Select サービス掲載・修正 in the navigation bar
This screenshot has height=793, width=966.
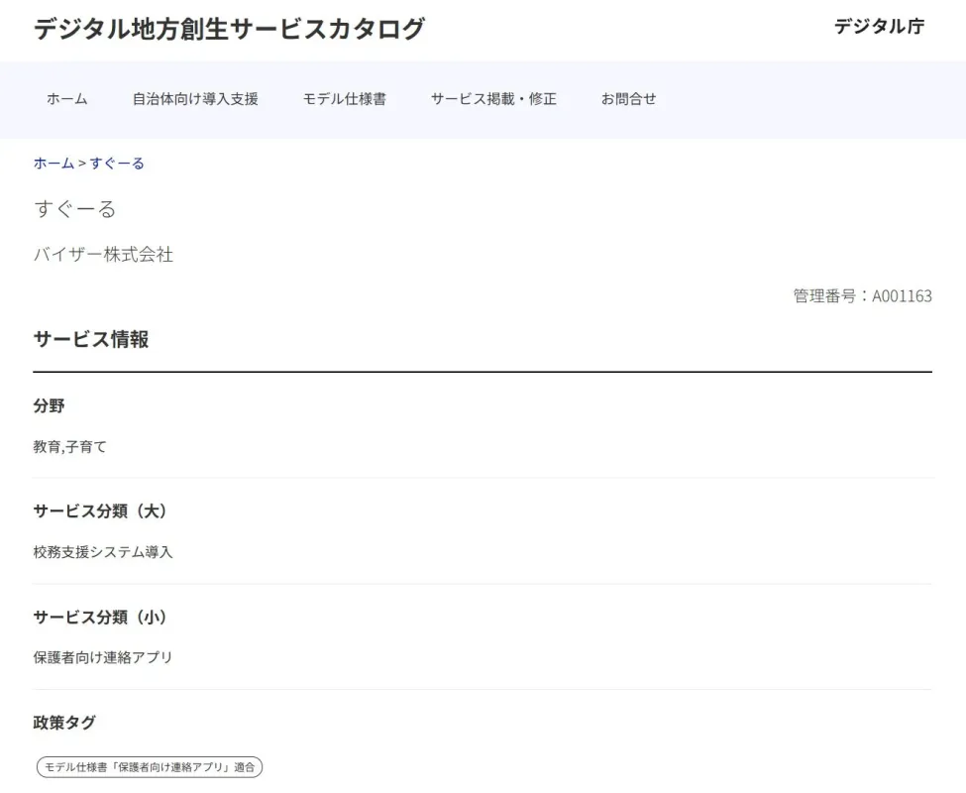493,99
